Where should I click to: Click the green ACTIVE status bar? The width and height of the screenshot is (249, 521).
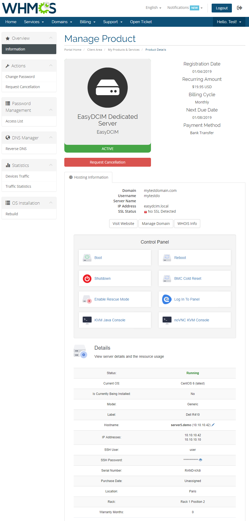[108, 149]
